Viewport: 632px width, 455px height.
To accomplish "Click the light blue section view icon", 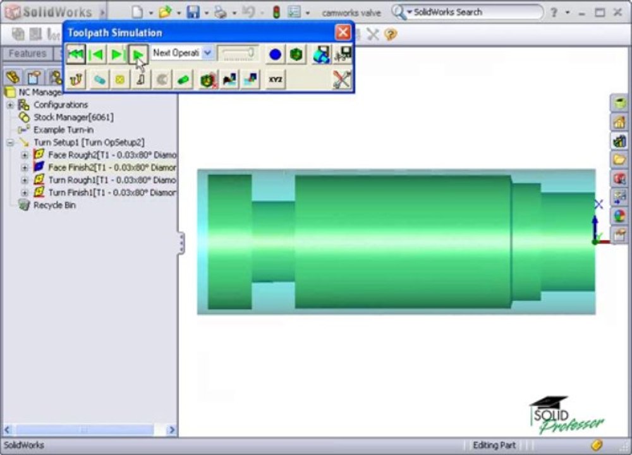I will (250, 80).
